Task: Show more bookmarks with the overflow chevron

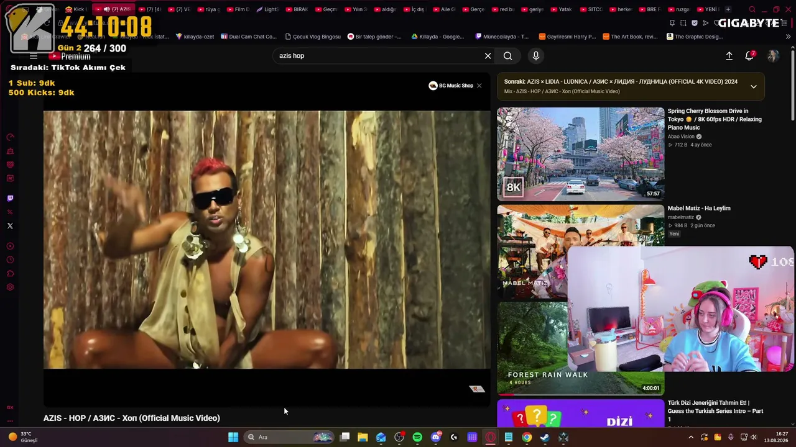Action: tap(788, 37)
